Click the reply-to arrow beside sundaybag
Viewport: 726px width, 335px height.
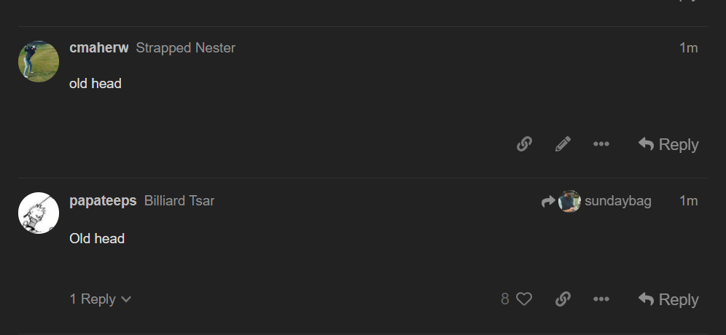click(x=548, y=202)
